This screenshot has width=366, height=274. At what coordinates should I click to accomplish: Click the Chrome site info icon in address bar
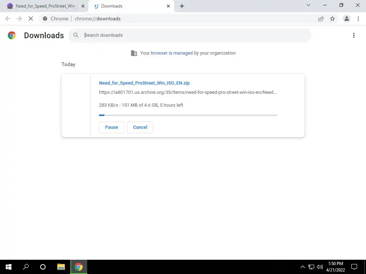coord(45,19)
